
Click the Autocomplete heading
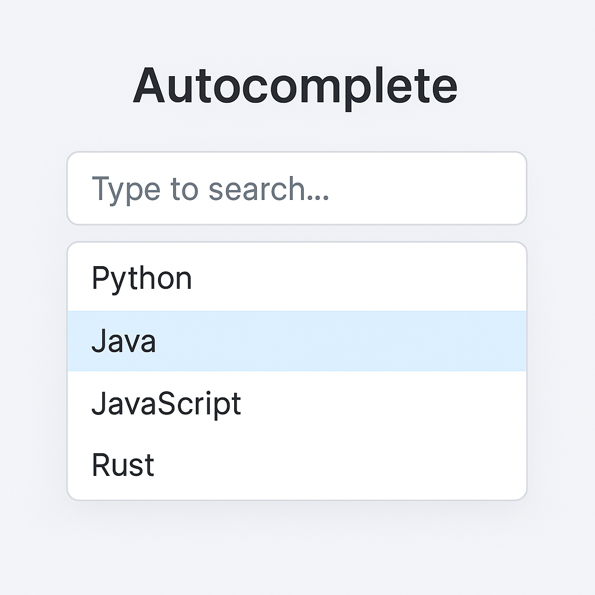coord(297,85)
